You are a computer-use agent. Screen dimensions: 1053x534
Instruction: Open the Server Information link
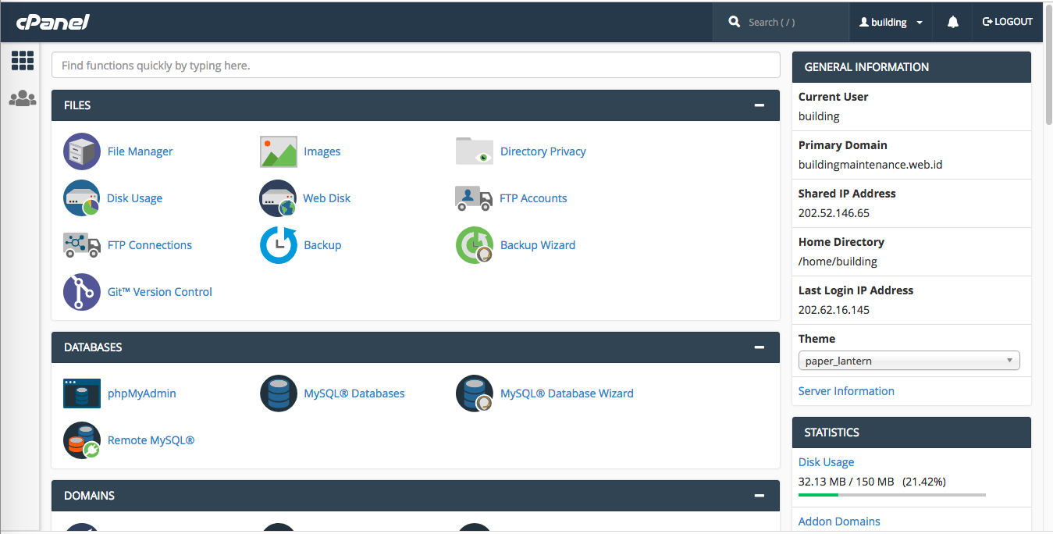pos(846,391)
